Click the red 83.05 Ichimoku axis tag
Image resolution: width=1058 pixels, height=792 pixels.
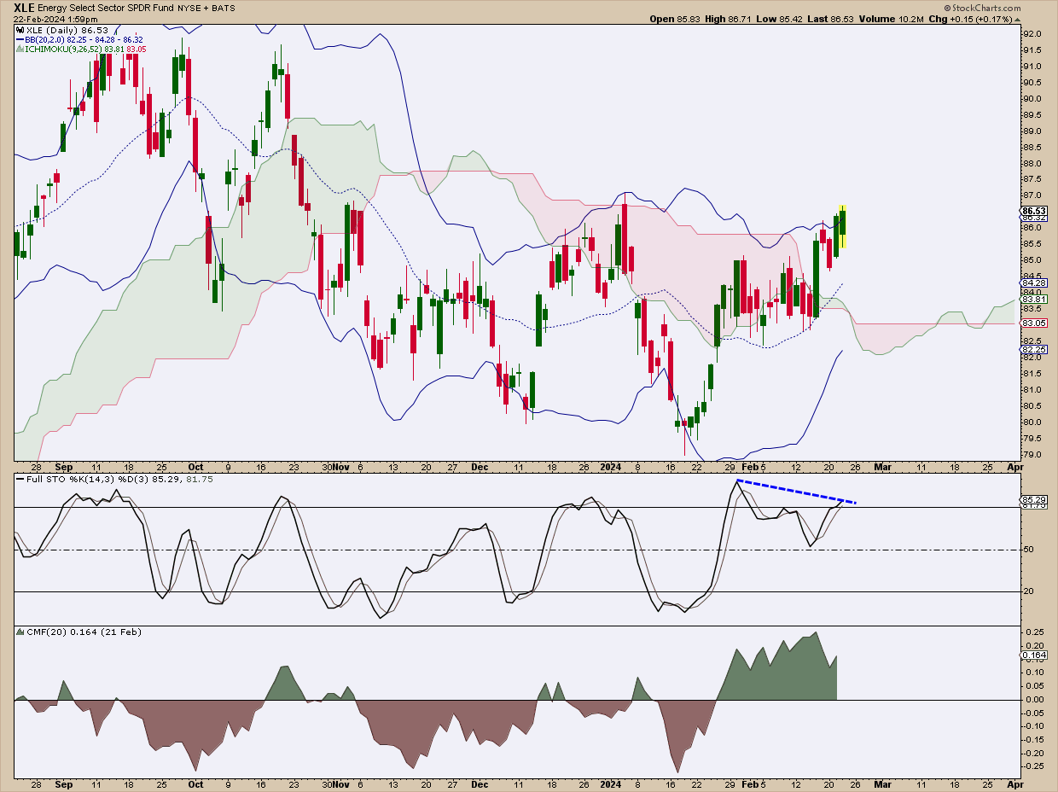click(1034, 323)
